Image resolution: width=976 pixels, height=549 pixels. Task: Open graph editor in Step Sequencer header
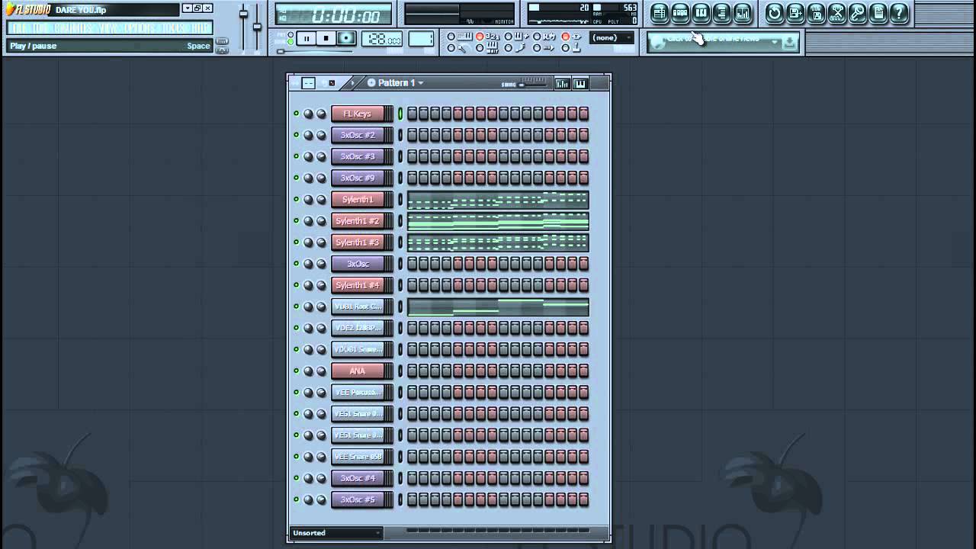point(562,83)
